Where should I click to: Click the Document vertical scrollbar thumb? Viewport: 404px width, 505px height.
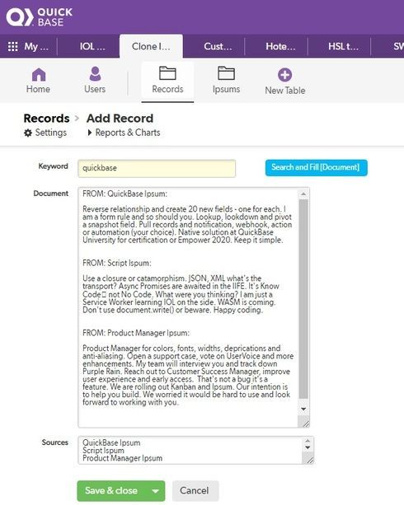point(303,299)
